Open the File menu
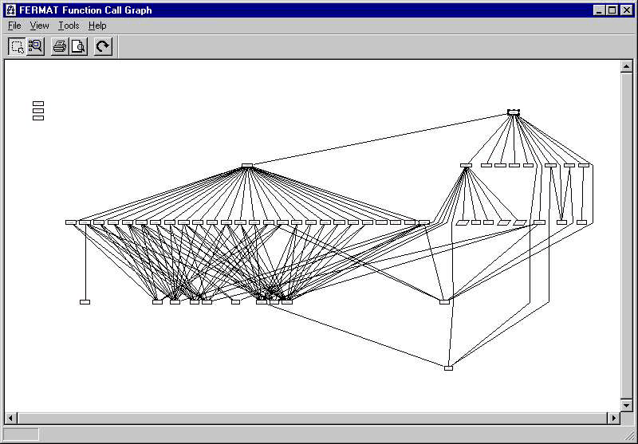 14,26
